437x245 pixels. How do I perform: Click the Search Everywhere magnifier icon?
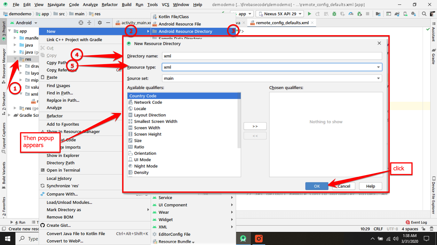[x=424, y=14]
